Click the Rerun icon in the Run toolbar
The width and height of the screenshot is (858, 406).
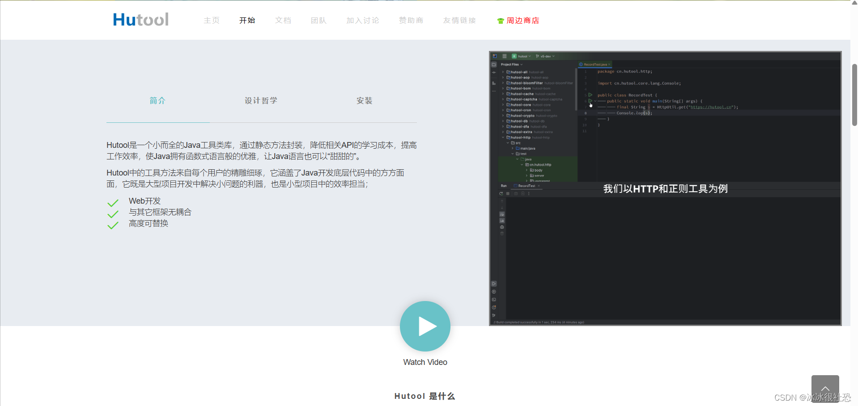coord(501,194)
